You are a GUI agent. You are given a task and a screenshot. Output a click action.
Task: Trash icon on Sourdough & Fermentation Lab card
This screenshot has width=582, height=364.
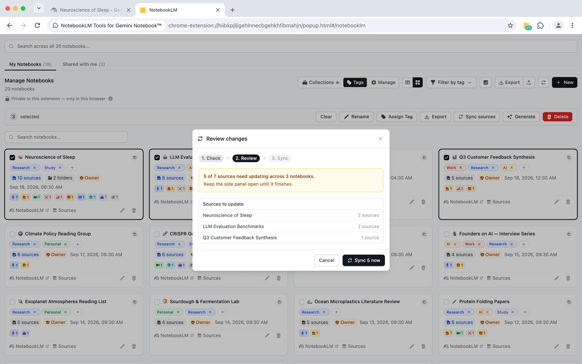tap(279, 335)
